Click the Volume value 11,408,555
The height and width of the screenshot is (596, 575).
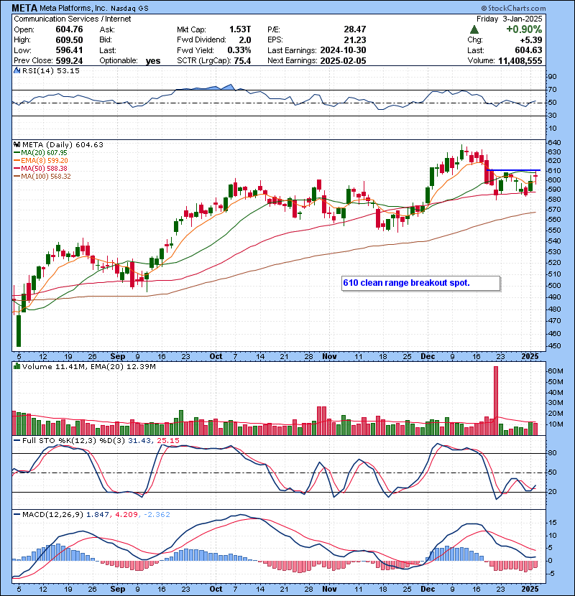pos(520,60)
